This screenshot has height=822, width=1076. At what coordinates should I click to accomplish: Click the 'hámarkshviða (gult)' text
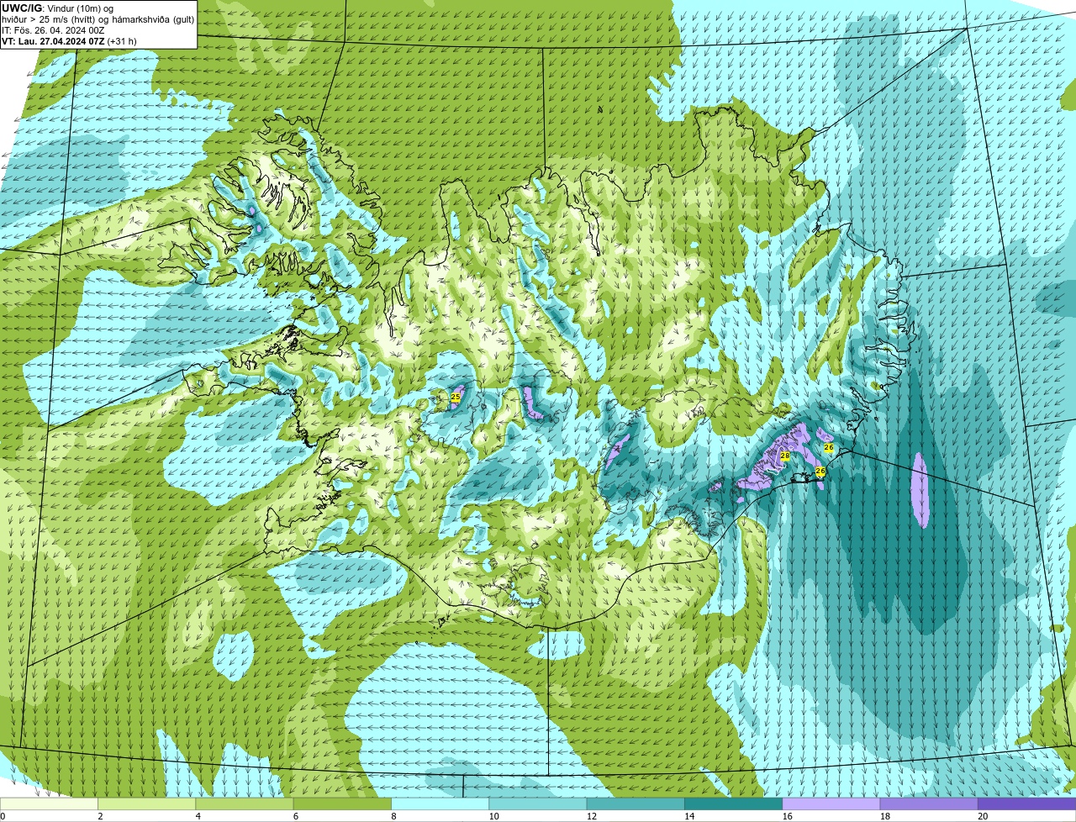tap(153, 19)
